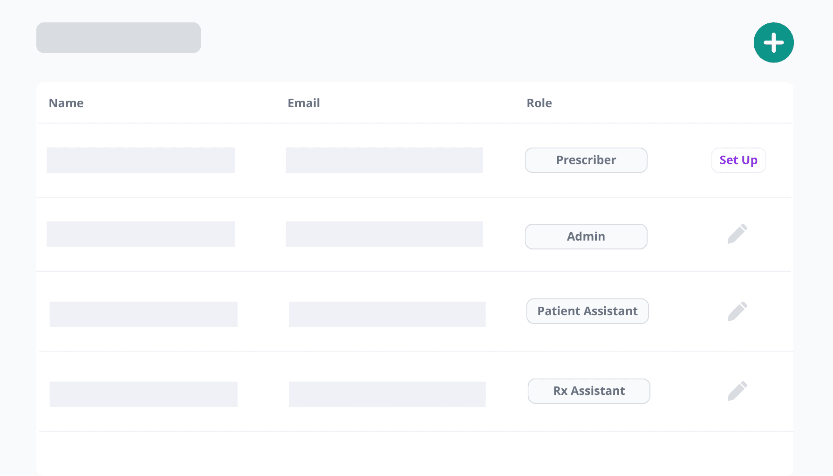Click the gray title placeholder bar
833x476 pixels.
click(x=118, y=38)
